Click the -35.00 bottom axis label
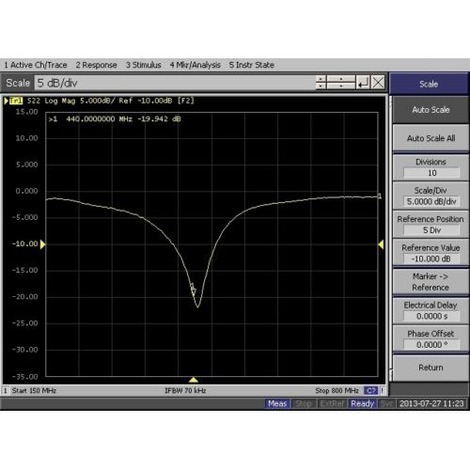 [x=25, y=377]
